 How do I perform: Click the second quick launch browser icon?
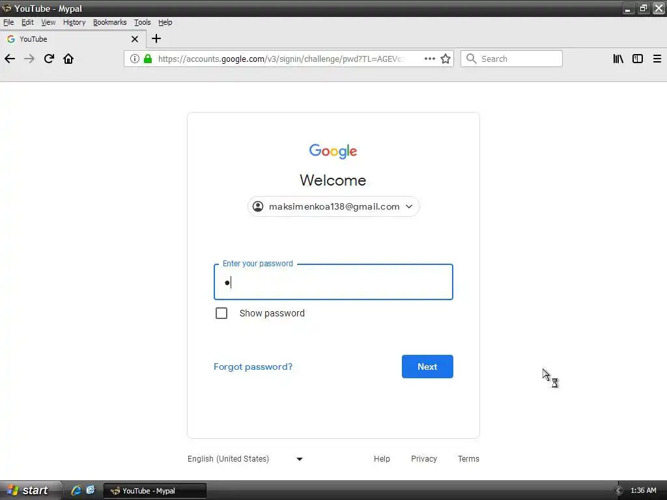pos(90,490)
